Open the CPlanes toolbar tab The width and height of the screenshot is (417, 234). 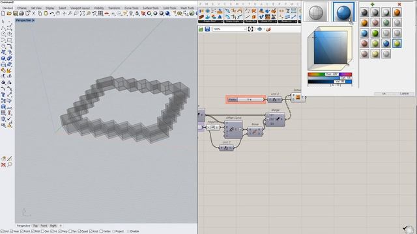coord(22,8)
